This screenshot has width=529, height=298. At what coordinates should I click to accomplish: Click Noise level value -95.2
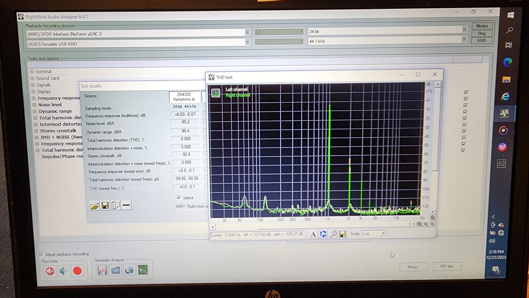pos(185,122)
